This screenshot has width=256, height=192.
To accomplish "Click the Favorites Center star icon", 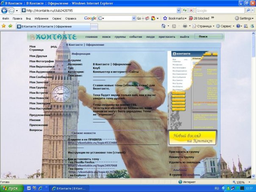I will coord(3,26).
